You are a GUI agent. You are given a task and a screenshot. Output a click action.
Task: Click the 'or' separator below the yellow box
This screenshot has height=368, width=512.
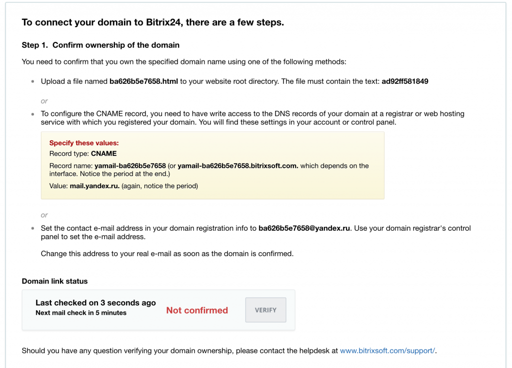coord(44,215)
